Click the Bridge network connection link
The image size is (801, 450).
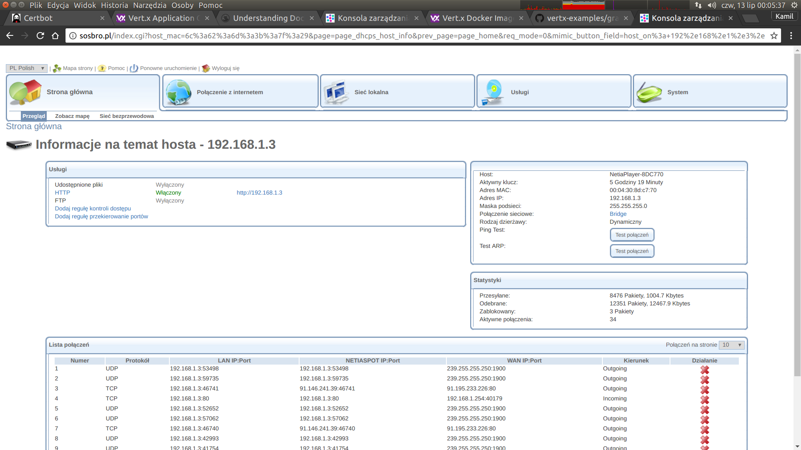tap(618, 214)
